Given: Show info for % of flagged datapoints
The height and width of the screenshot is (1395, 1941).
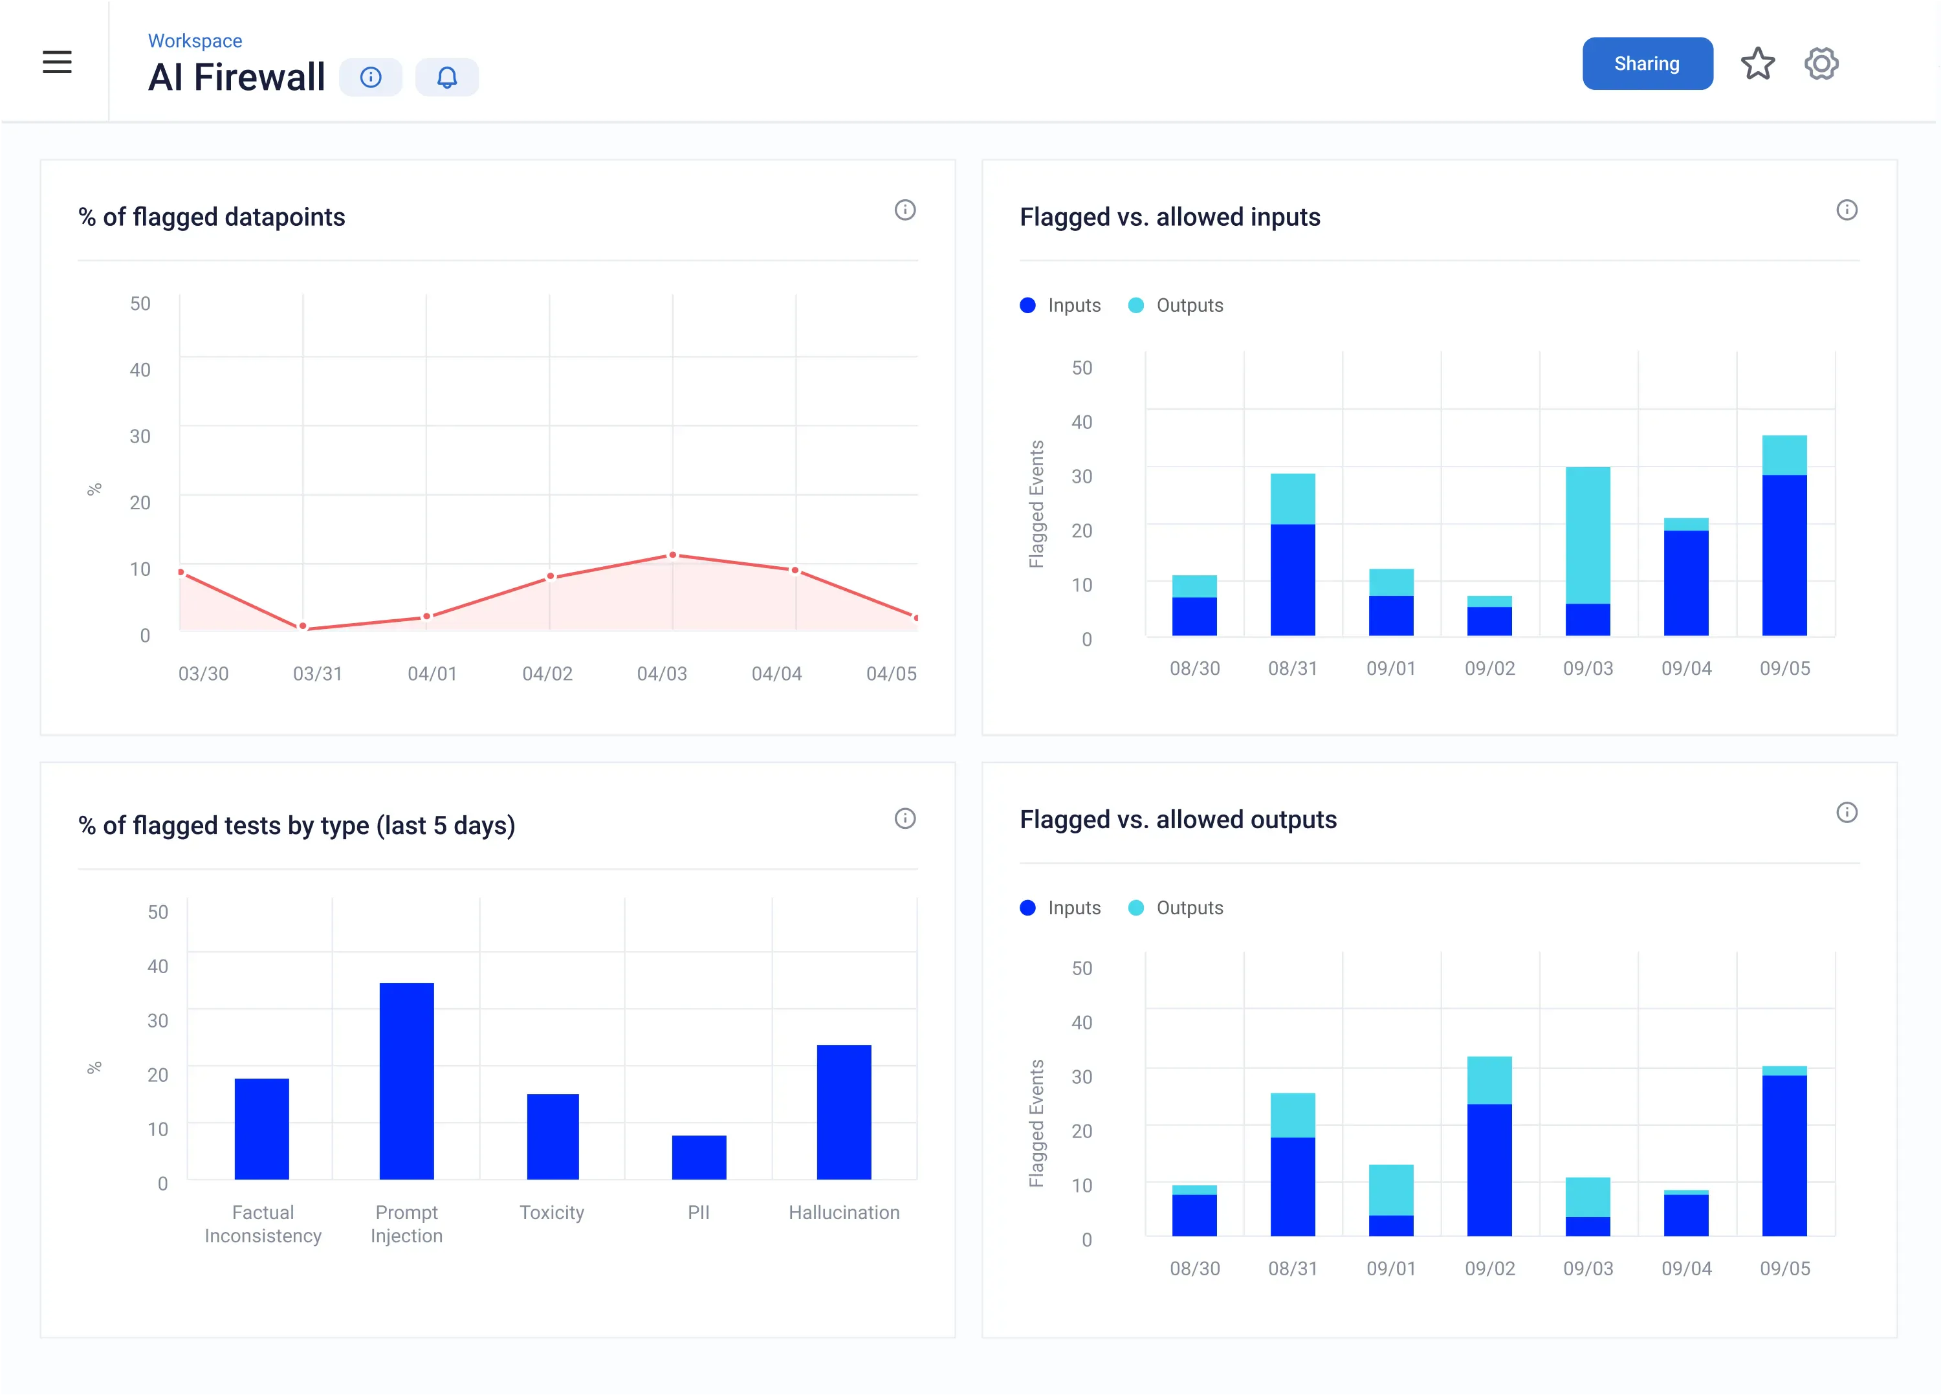Looking at the screenshot, I should [905, 210].
